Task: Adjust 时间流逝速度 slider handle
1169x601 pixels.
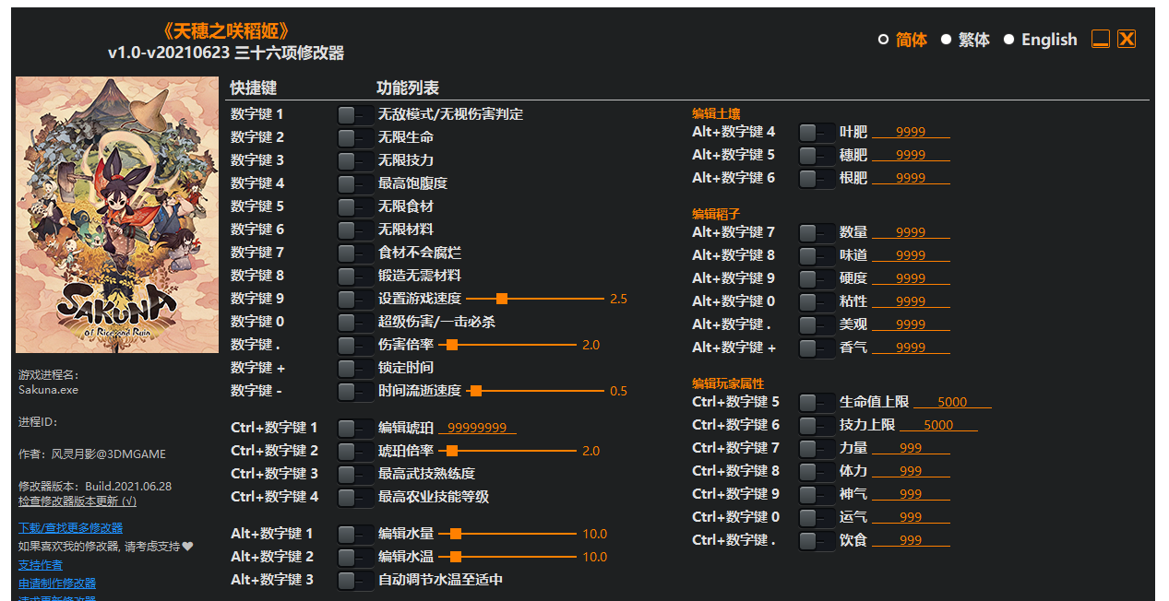Action: [476, 391]
